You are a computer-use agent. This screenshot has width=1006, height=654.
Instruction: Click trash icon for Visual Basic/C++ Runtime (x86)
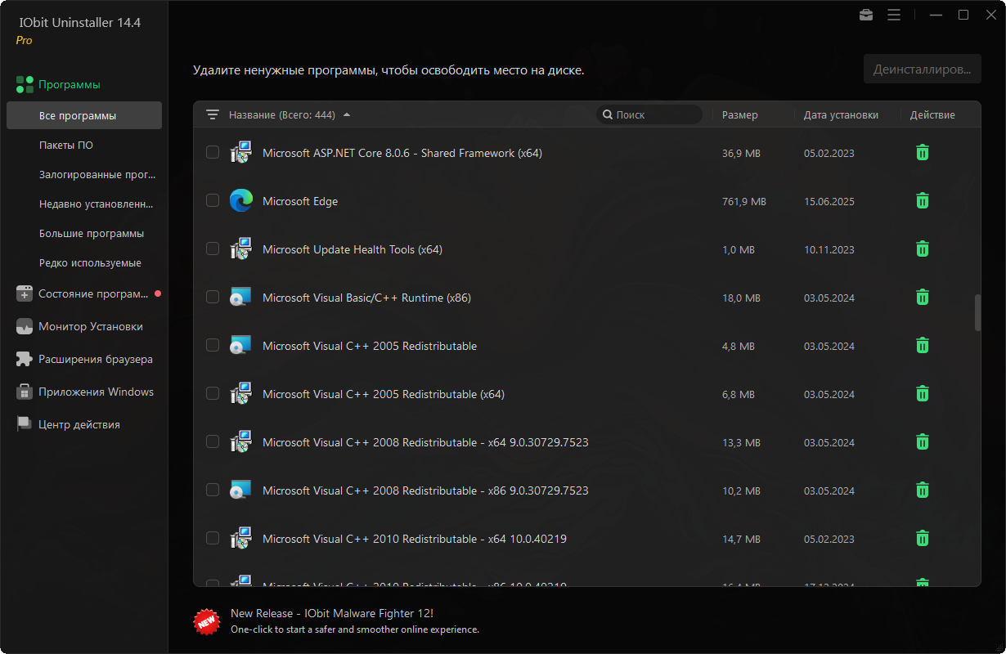pyautogui.click(x=922, y=297)
